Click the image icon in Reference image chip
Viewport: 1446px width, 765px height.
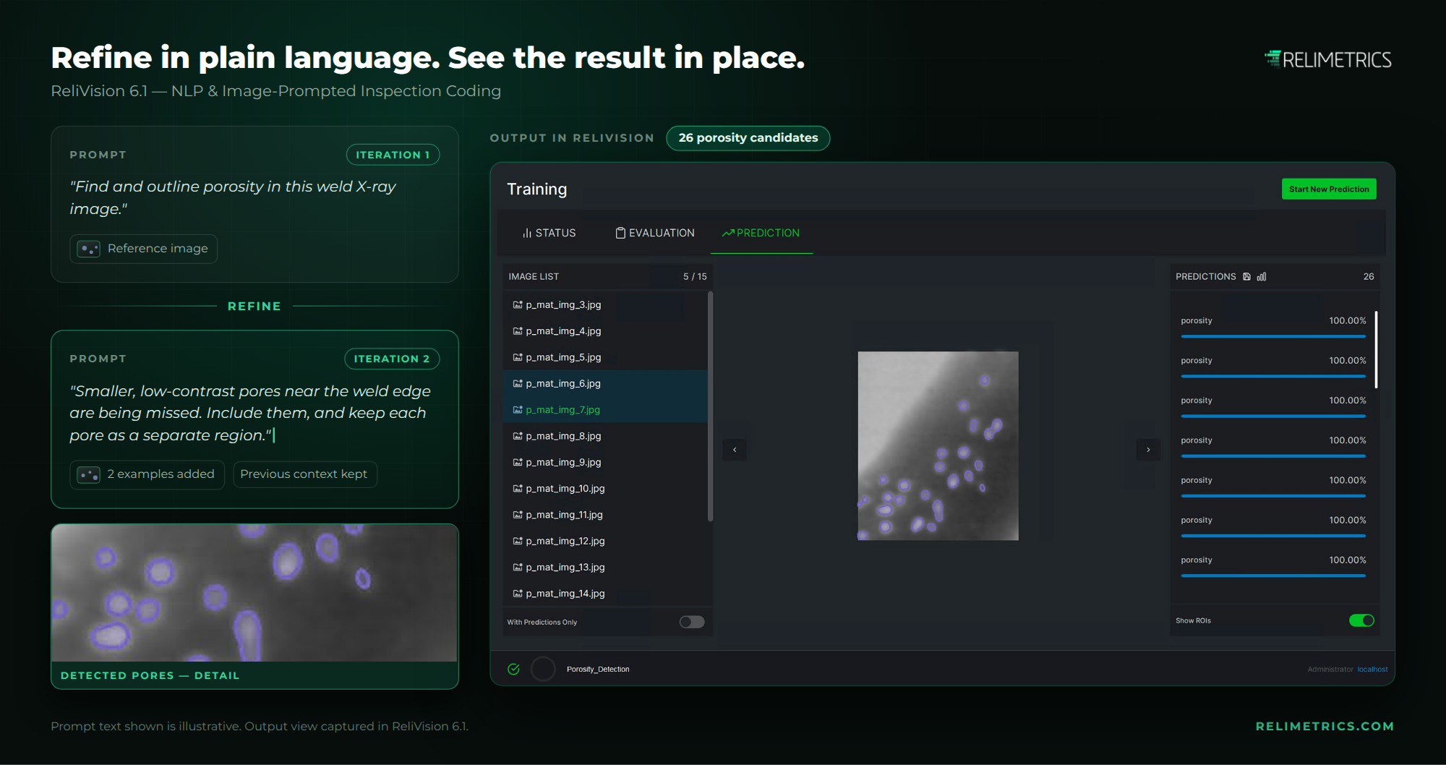click(x=89, y=249)
